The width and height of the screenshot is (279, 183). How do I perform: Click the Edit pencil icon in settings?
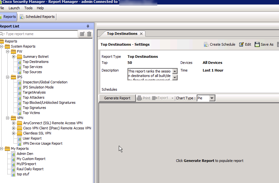[242, 44]
